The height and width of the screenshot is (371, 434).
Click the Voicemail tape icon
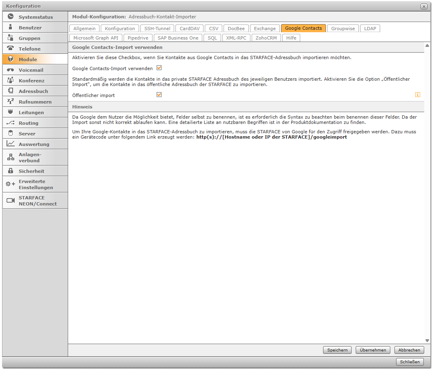(x=11, y=70)
